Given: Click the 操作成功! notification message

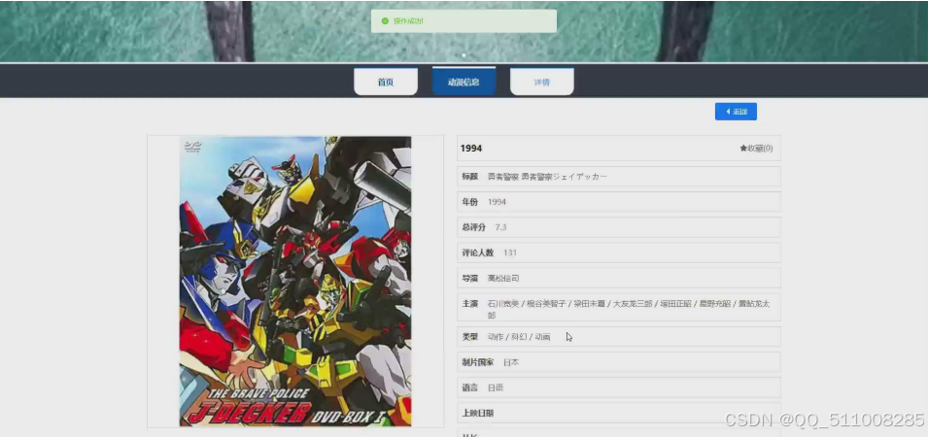Looking at the screenshot, I should 464,21.
